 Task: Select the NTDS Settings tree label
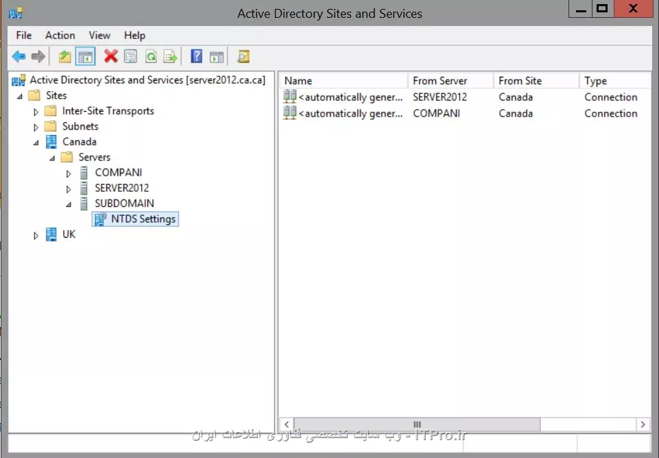coord(143,219)
